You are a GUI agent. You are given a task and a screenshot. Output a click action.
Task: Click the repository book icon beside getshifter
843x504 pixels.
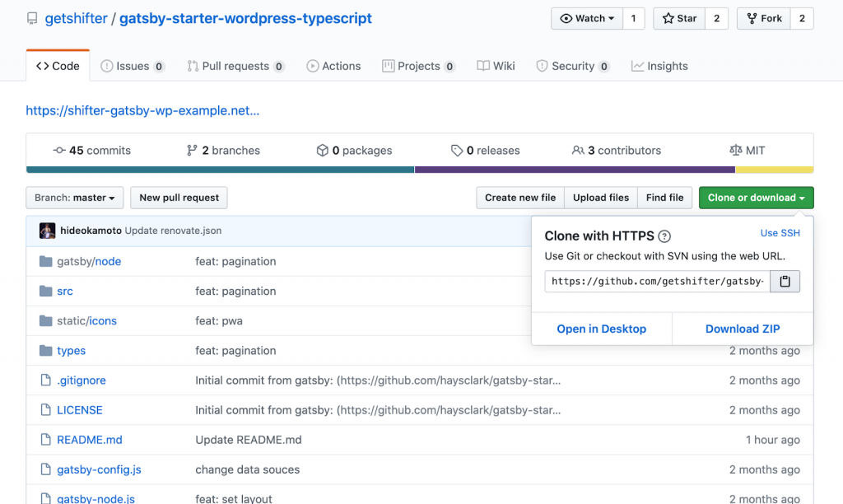[32, 19]
